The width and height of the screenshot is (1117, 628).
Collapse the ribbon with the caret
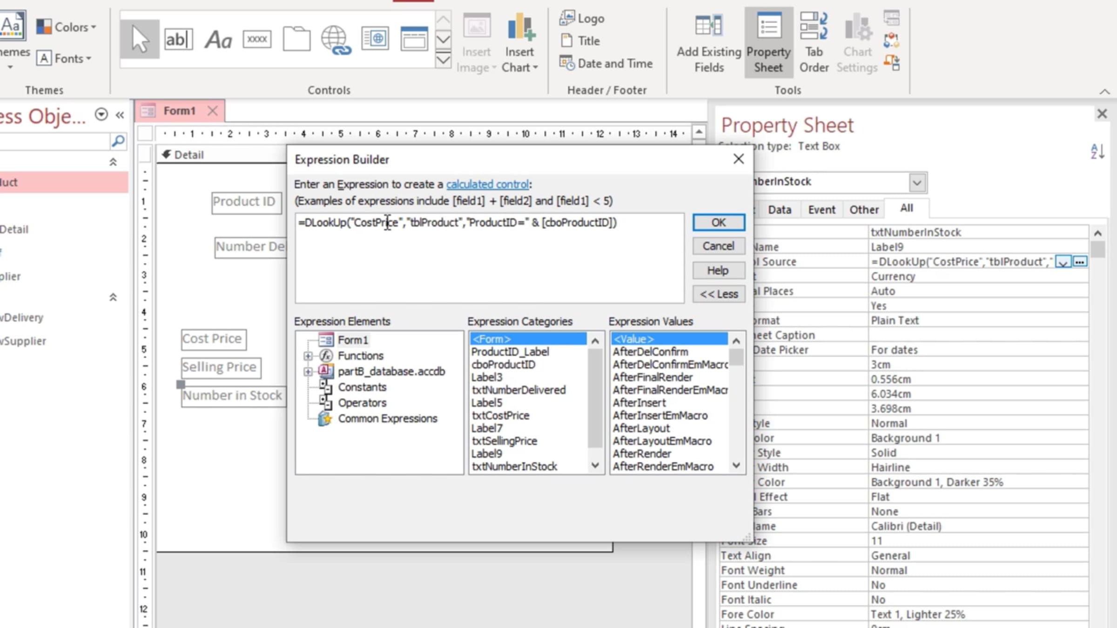[x=1104, y=92]
